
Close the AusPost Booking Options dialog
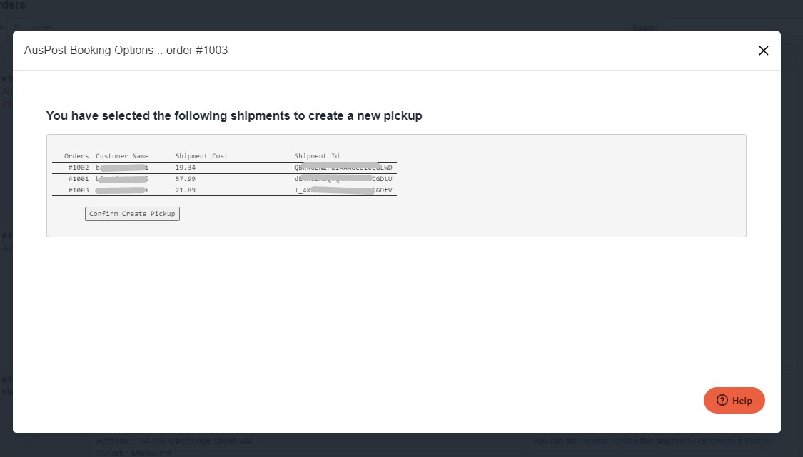[763, 51]
